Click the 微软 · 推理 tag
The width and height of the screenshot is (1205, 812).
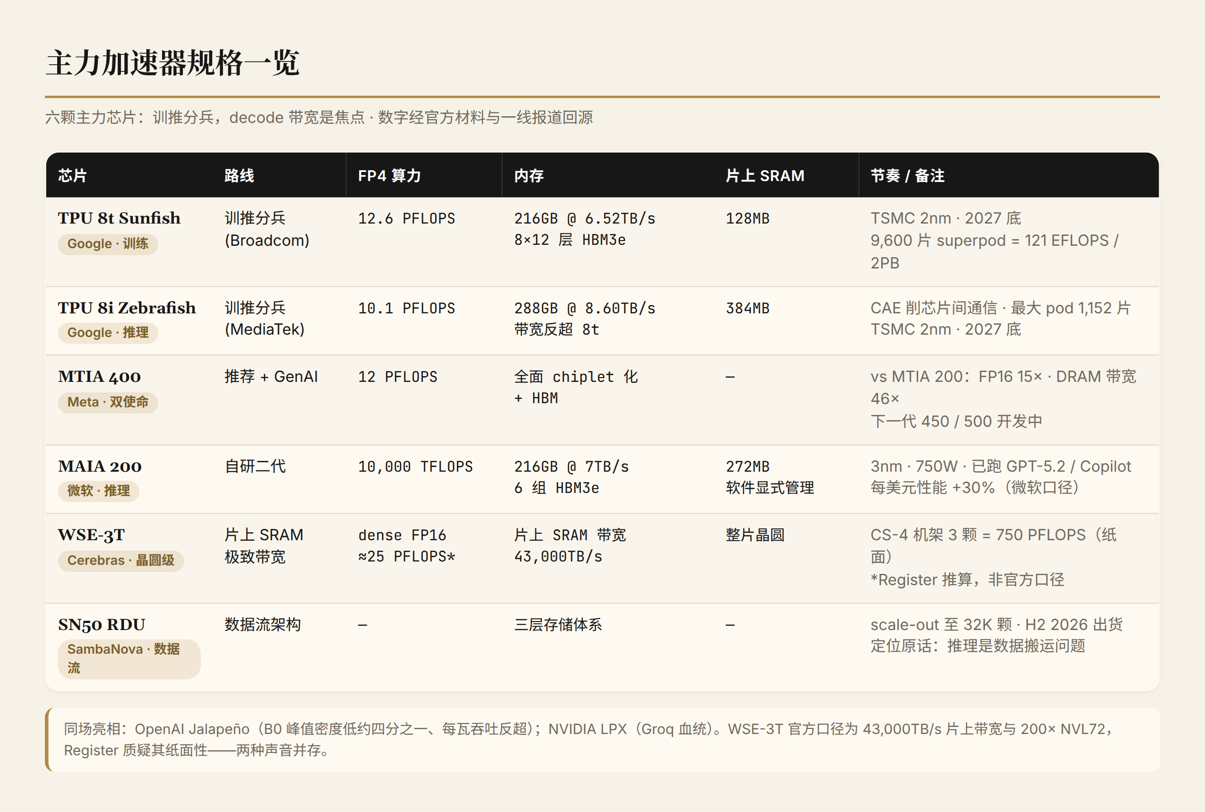click(x=98, y=491)
